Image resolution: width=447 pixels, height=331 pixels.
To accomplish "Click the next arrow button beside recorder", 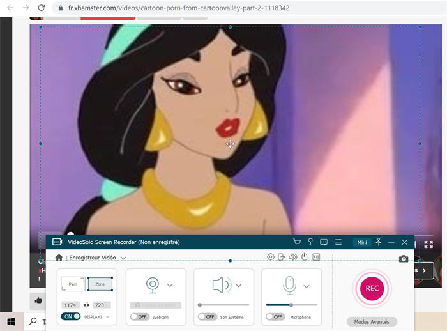I will tap(424, 270).
